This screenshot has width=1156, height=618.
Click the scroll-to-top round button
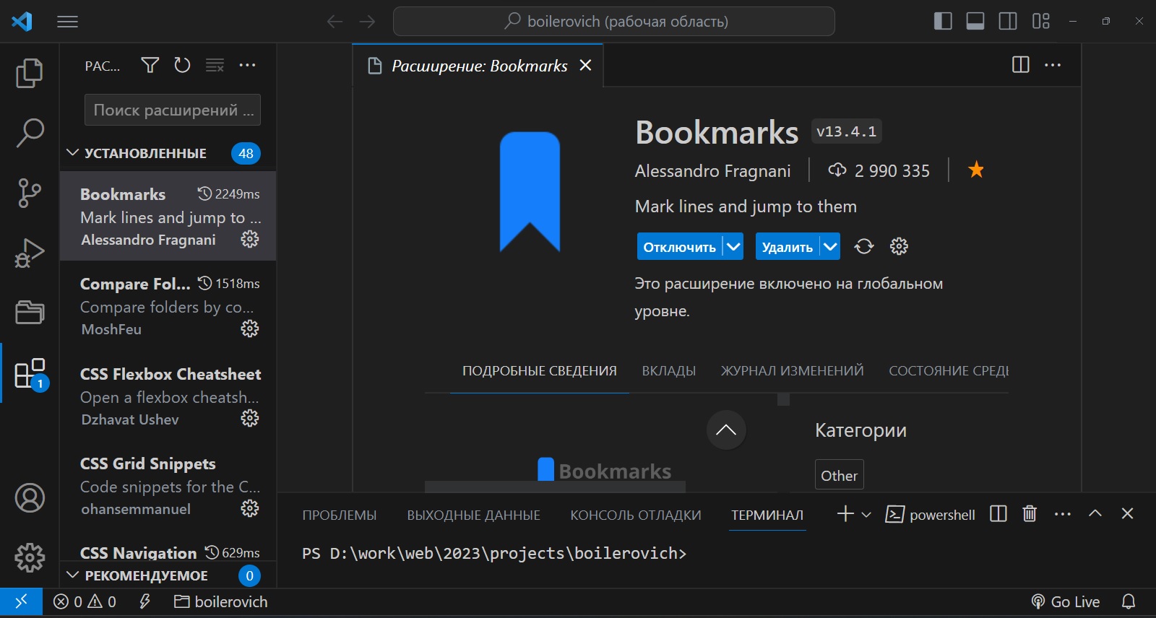[x=726, y=430]
